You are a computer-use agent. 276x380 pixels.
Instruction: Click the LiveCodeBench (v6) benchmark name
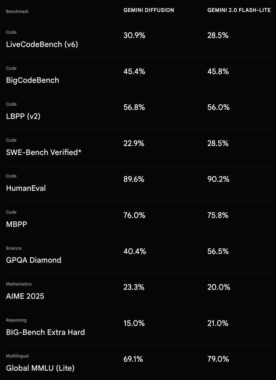tap(42, 44)
